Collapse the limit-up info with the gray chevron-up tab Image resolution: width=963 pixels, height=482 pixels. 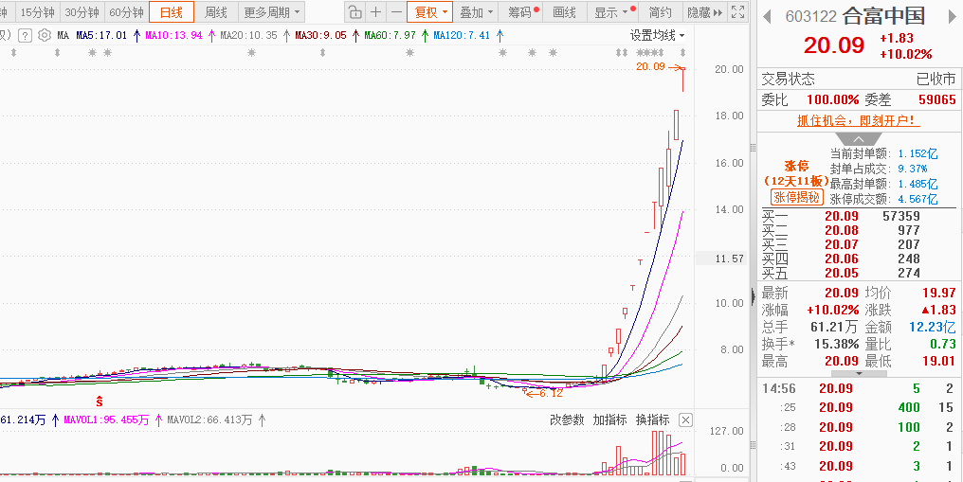pyautogui.click(x=859, y=139)
